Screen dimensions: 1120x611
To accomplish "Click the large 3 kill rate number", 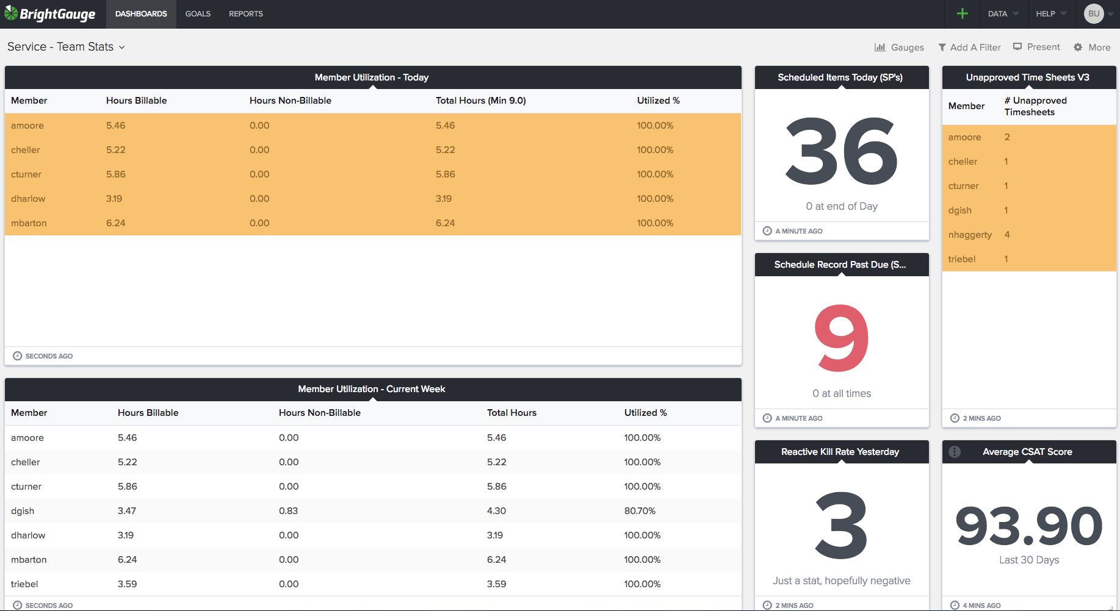I will pyautogui.click(x=841, y=526).
